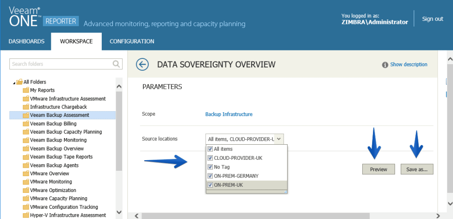Switch to the DASHBOARDS tab
Viewport: 453px width, 219px height.
point(27,41)
